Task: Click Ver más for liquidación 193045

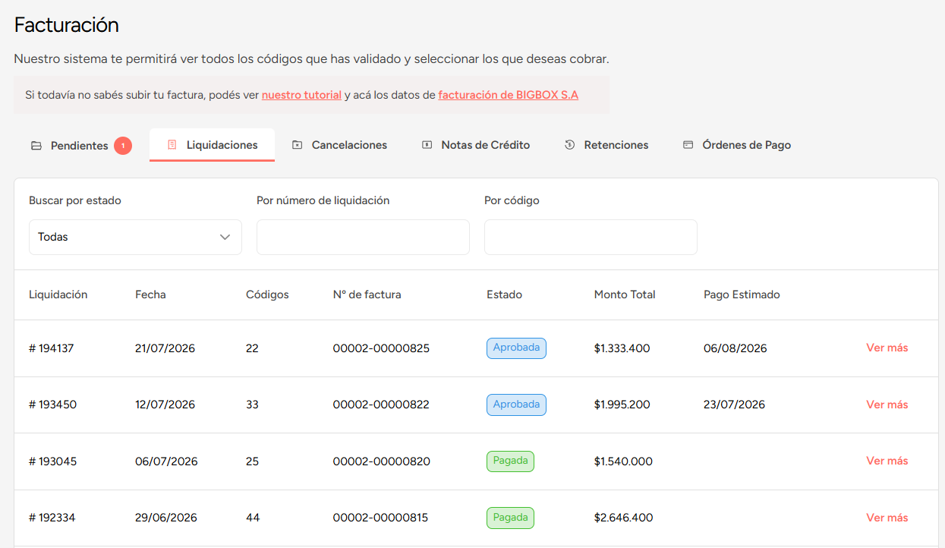Action: [x=887, y=461]
